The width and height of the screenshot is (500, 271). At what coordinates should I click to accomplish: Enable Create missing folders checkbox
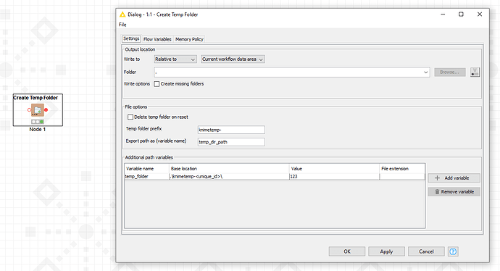click(157, 84)
